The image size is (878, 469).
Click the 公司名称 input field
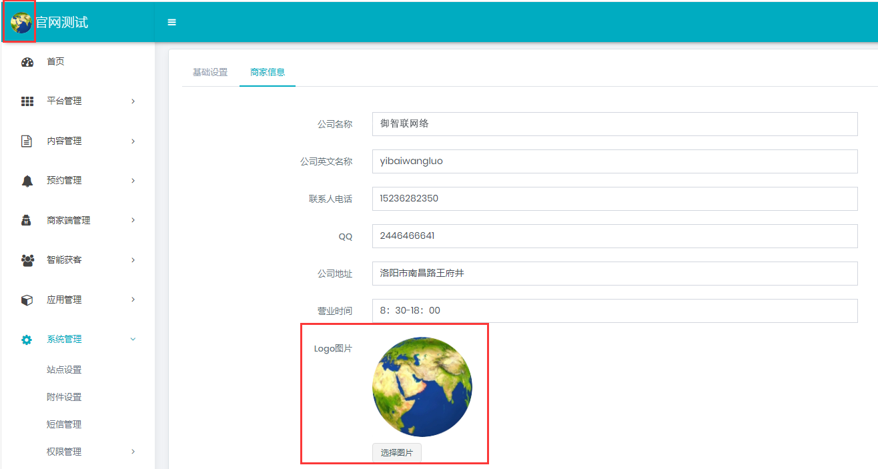[x=614, y=124]
